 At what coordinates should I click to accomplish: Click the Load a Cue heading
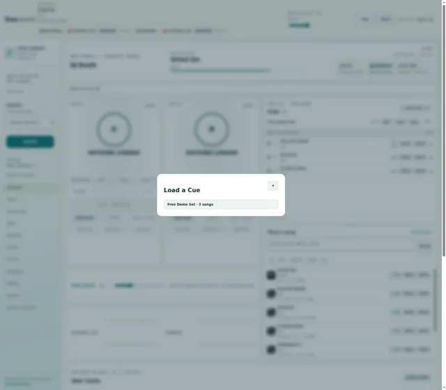point(182,190)
